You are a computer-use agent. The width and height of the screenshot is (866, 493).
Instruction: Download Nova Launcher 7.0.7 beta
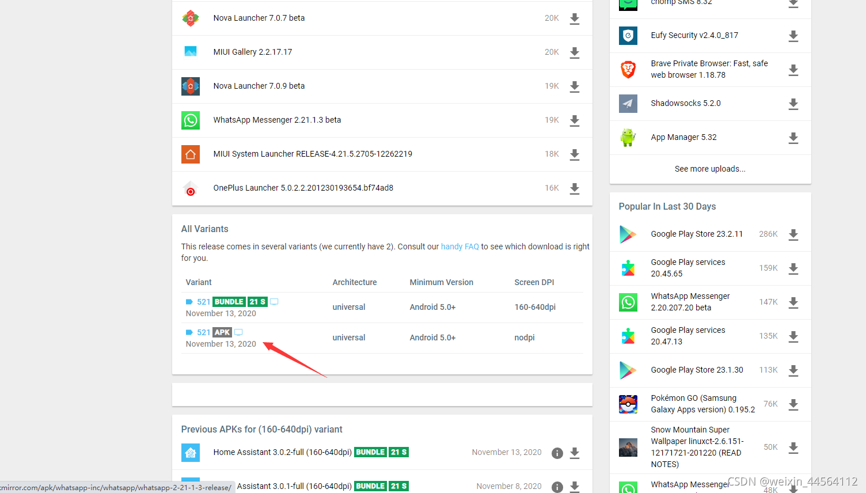point(574,19)
